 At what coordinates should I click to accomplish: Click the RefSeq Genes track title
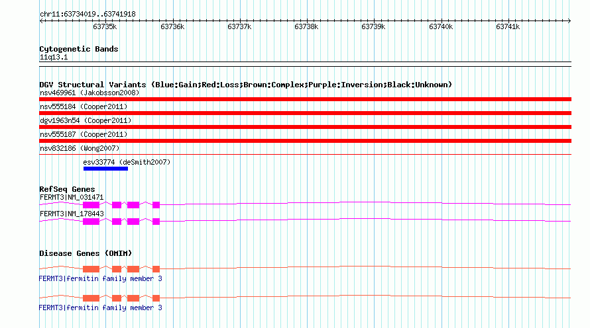[x=67, y=189]
